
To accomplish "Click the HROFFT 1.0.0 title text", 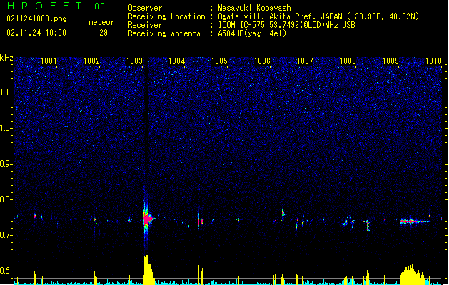I will tap(56, 6).
